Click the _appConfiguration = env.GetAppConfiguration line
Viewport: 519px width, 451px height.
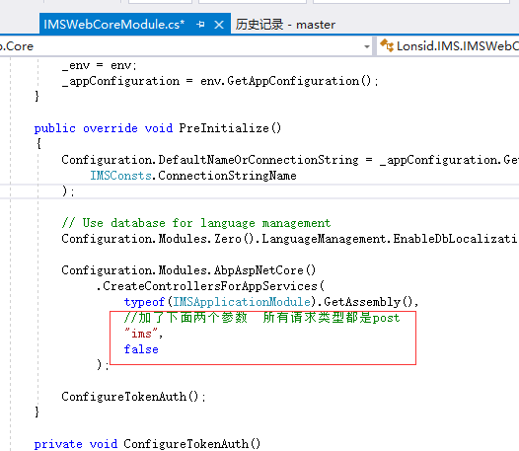pyautogui.click(x=220, y=81)
